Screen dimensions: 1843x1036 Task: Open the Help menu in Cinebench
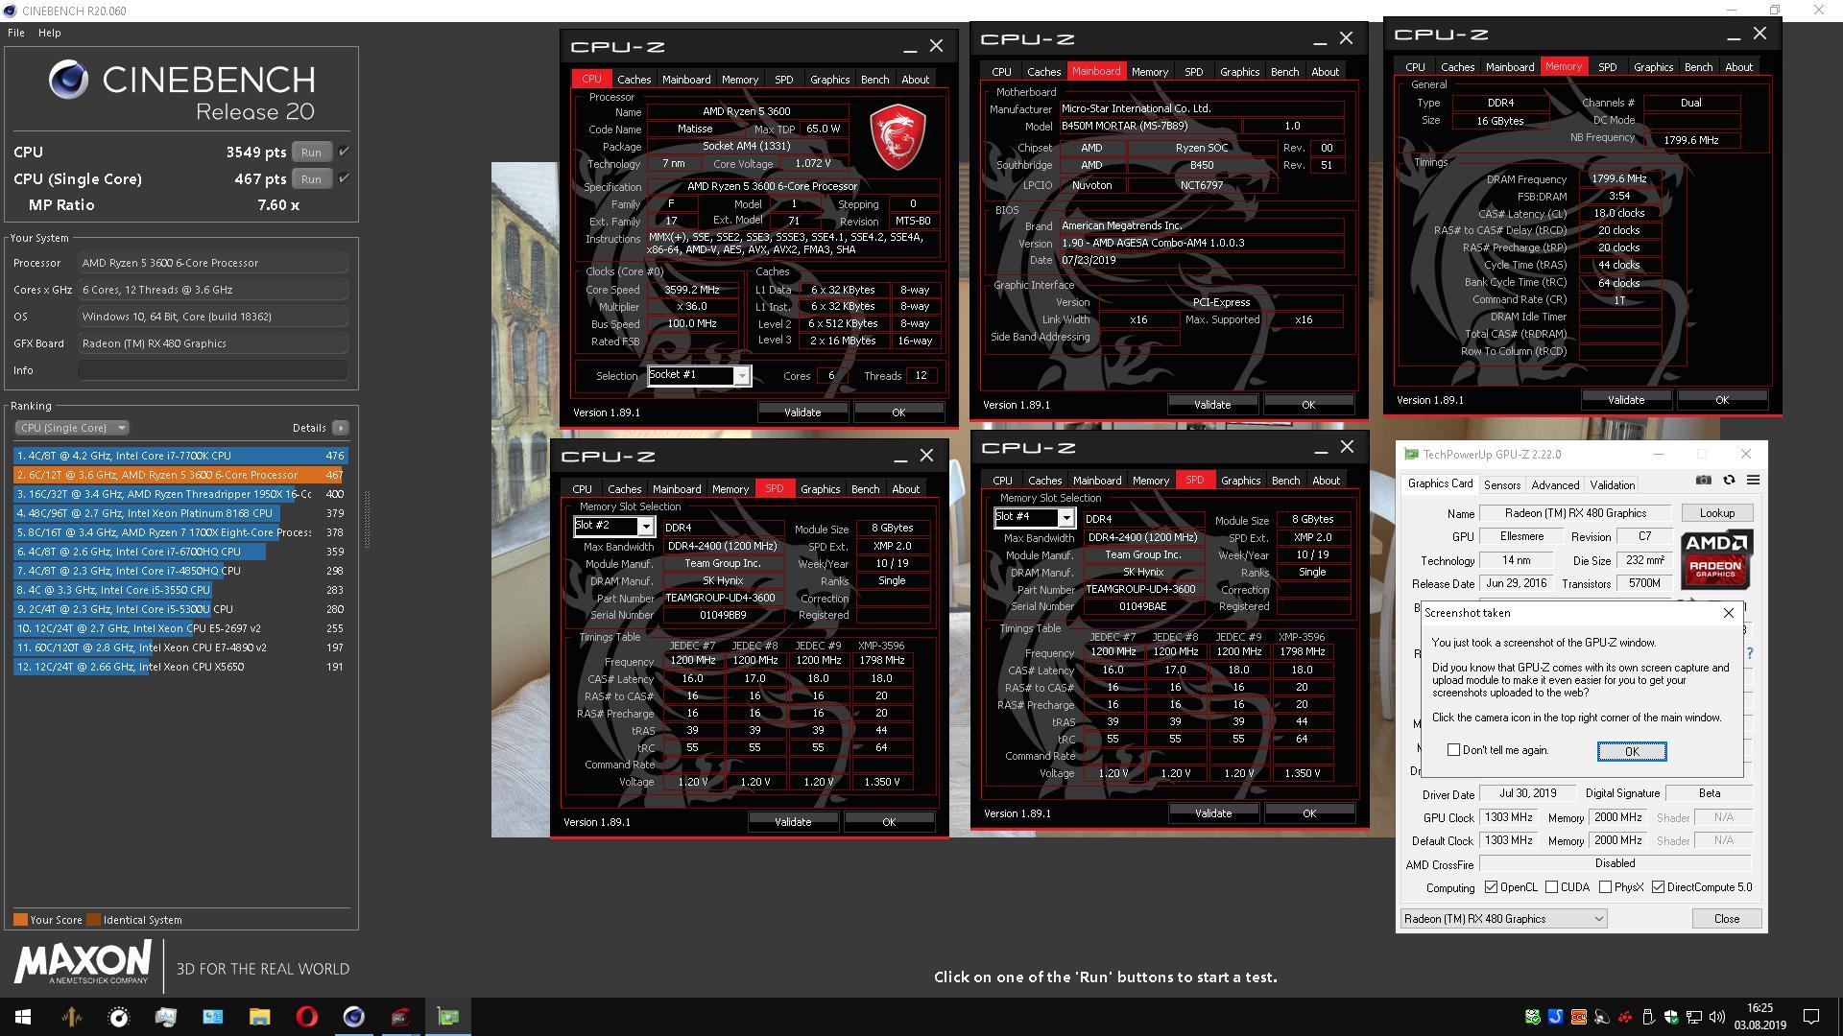49,33
